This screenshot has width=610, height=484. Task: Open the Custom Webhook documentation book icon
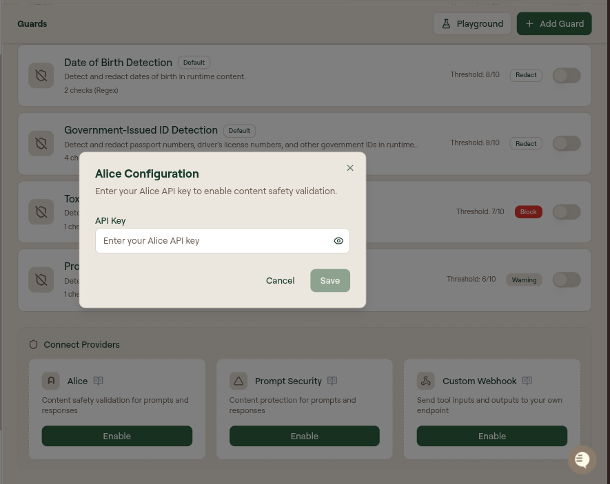click(527, 381)
